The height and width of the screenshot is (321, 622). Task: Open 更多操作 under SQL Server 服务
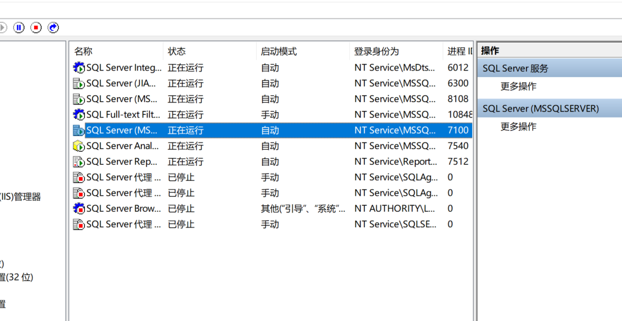point(519,87)
